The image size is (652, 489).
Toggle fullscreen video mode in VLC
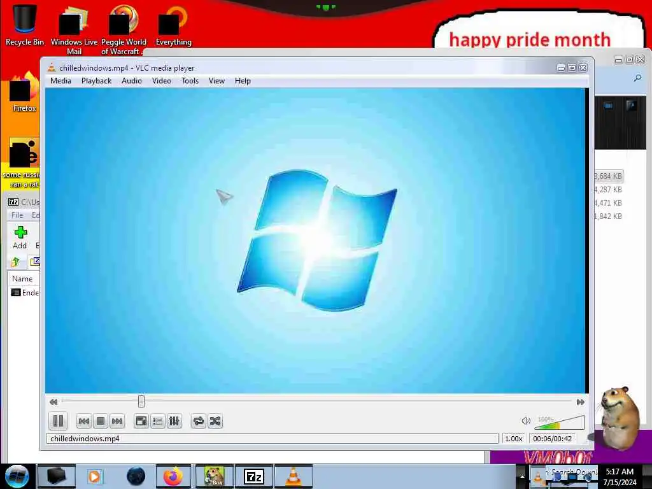coord(141,422)
